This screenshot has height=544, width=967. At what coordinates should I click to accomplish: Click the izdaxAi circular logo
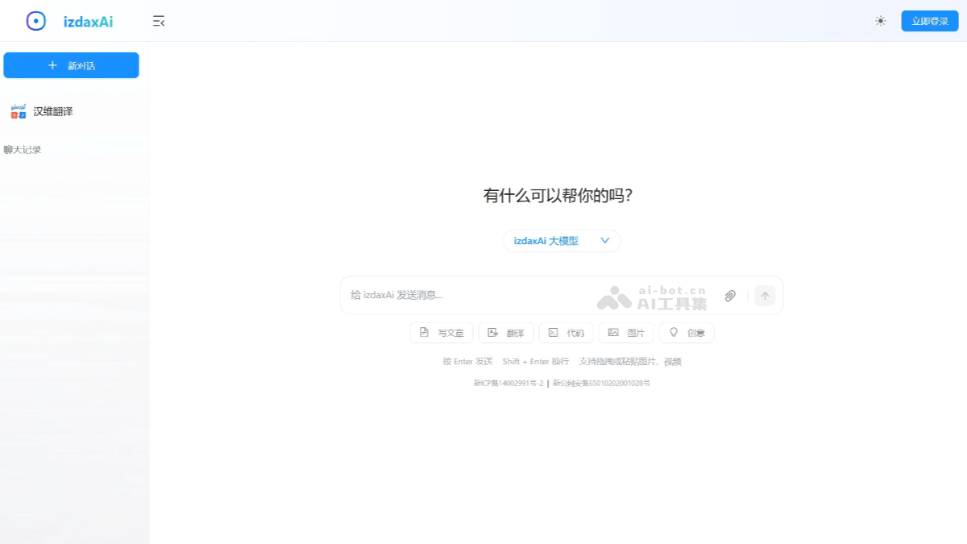(35, 20)
